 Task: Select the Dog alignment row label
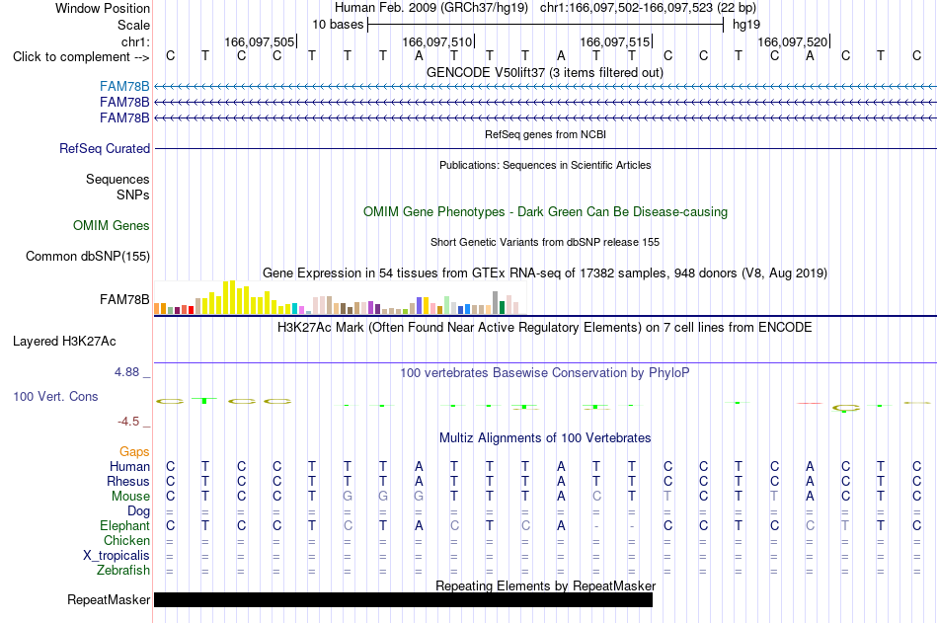(138, 511)
